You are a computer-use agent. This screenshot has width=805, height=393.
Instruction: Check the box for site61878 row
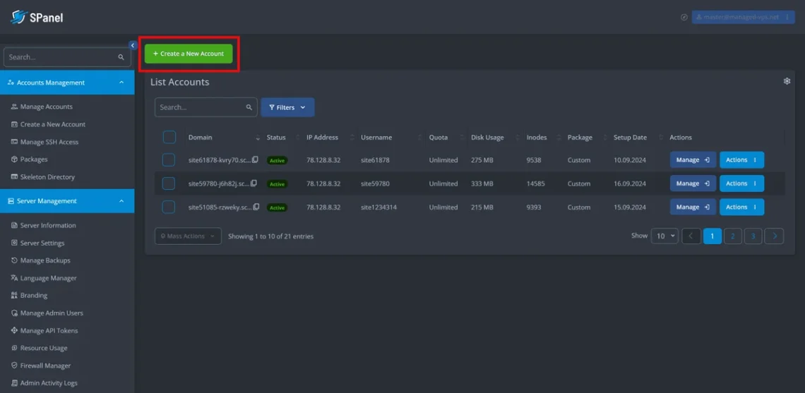coord(169,160)
